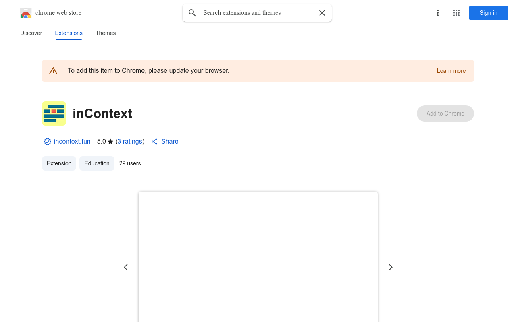Open the incontext.fun website link
This screenshot has height=322, width=516.
[72, 142]
